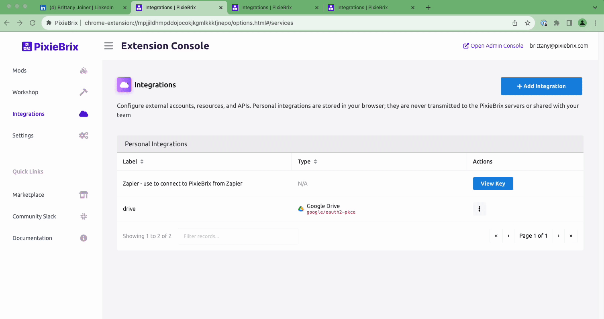Open the Chrome extensions puzzle icon

tap(557, 23)
